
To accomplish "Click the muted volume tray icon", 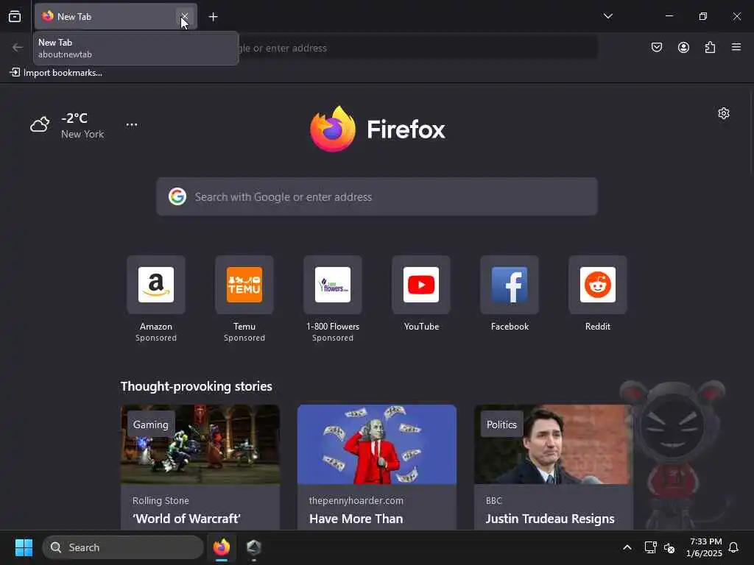I will coord(669,547).
